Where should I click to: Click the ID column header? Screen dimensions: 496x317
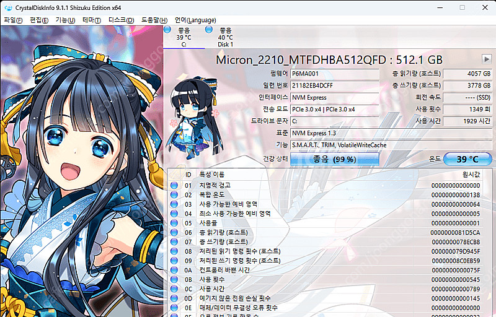point(188,175)
